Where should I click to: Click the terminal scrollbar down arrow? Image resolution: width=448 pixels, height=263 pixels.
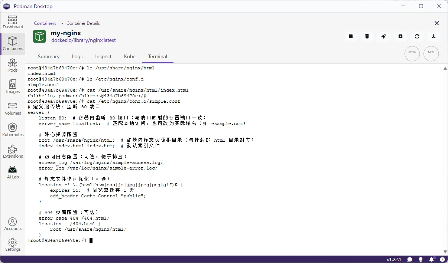click(445, 252)
